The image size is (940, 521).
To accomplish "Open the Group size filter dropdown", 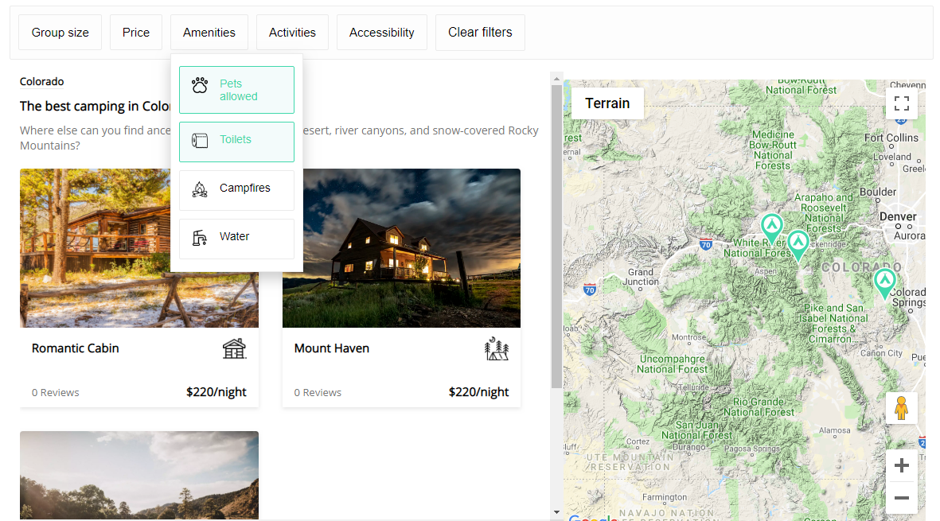I will pyautogui.click(x=60, y=33).
